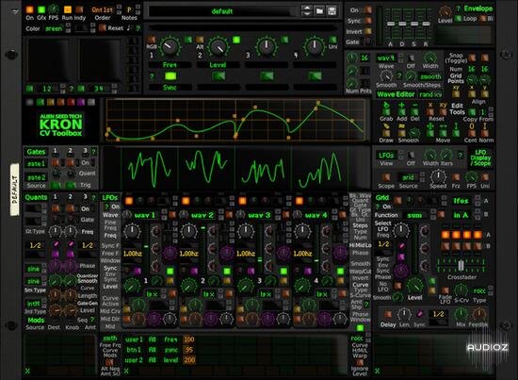Click LFO 1 orange enable button
Image resolution: width=518 pixels, height=380 pixels.
pos(128,201)
